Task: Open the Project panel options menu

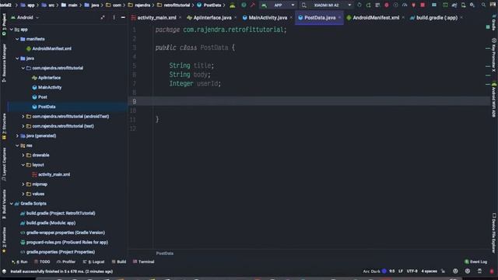Action: (114, 17)
